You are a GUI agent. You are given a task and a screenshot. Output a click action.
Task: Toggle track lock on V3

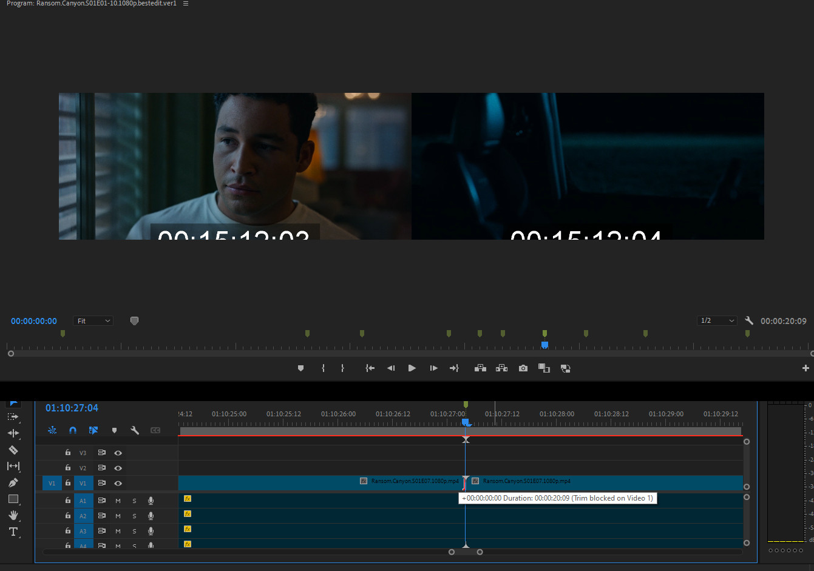(68, 453)
